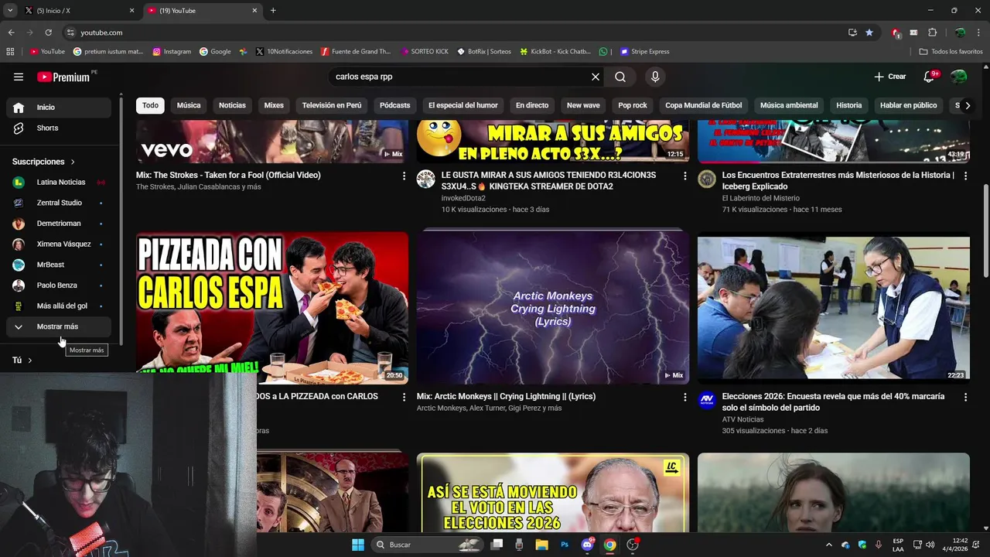Show more filter chips with the right arrow

(967, 105)
